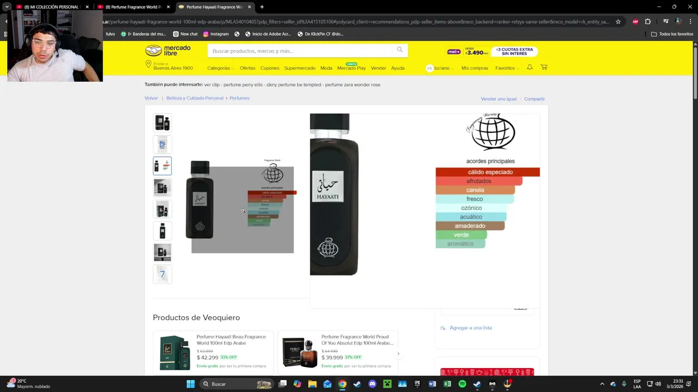
Task: Open the notifications bell
Action: tap(529, 68)
